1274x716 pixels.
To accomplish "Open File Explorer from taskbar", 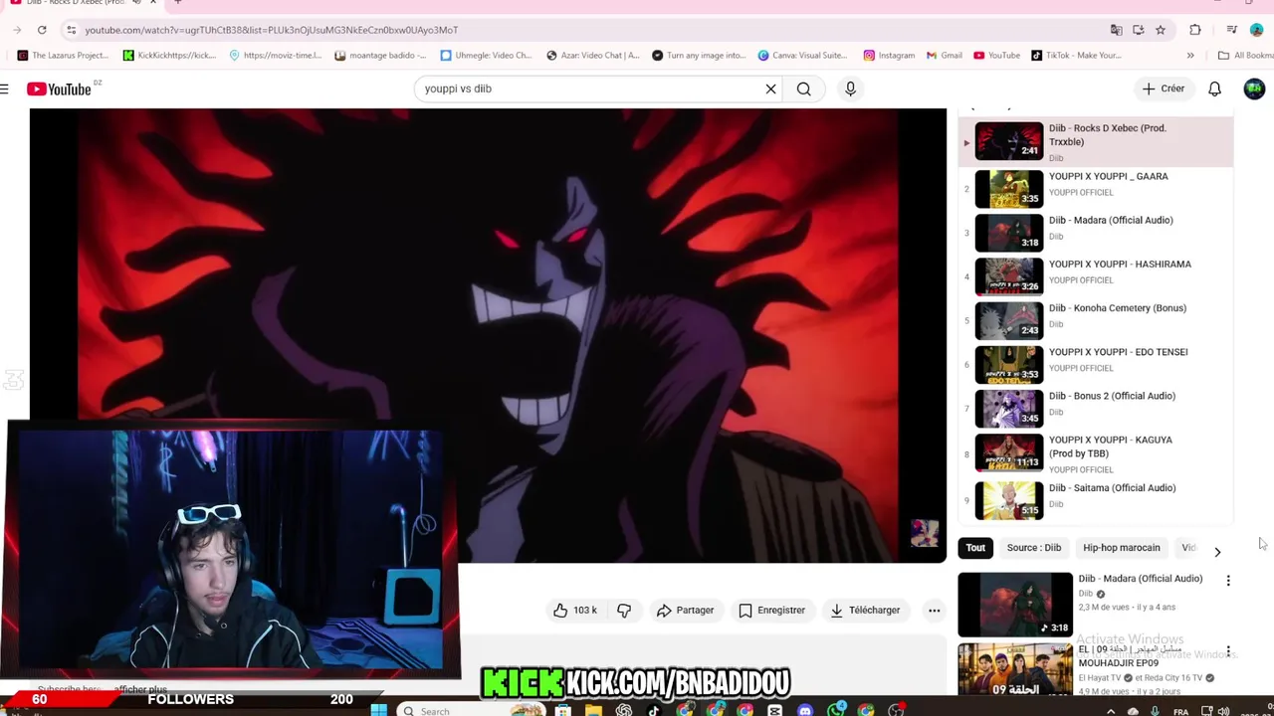I will [x=593, y=710].
